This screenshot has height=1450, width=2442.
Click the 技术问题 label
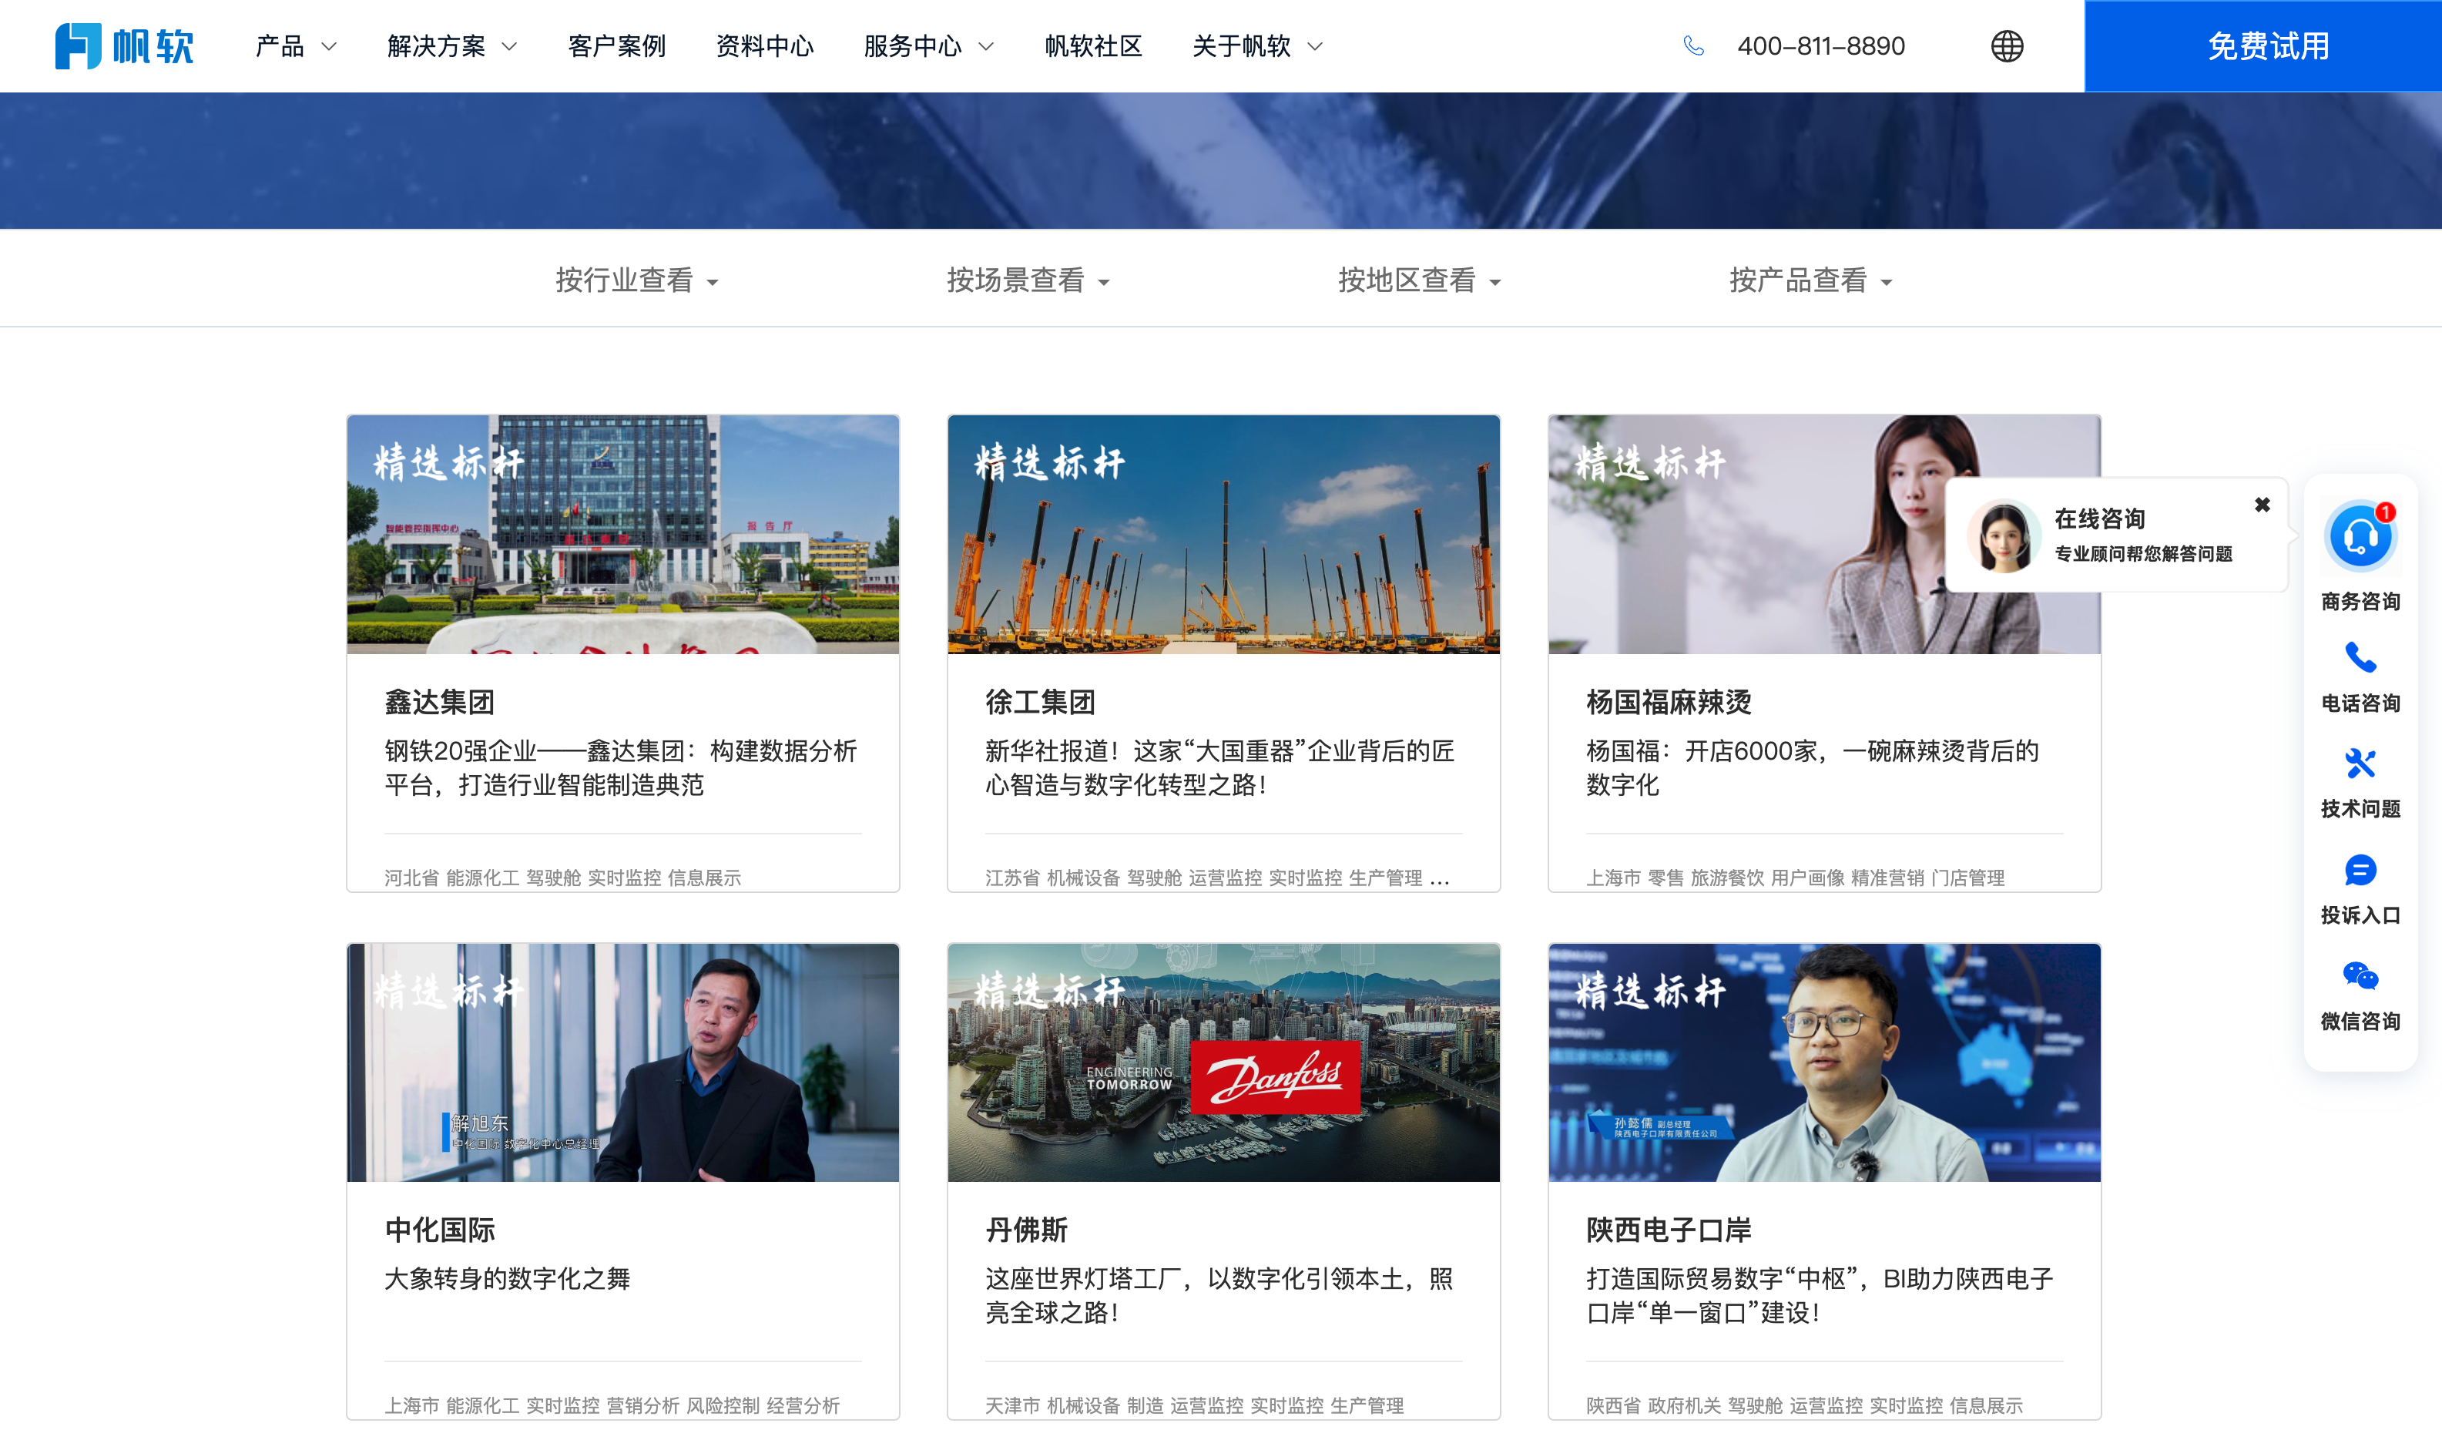click(x=2360, y=808)
